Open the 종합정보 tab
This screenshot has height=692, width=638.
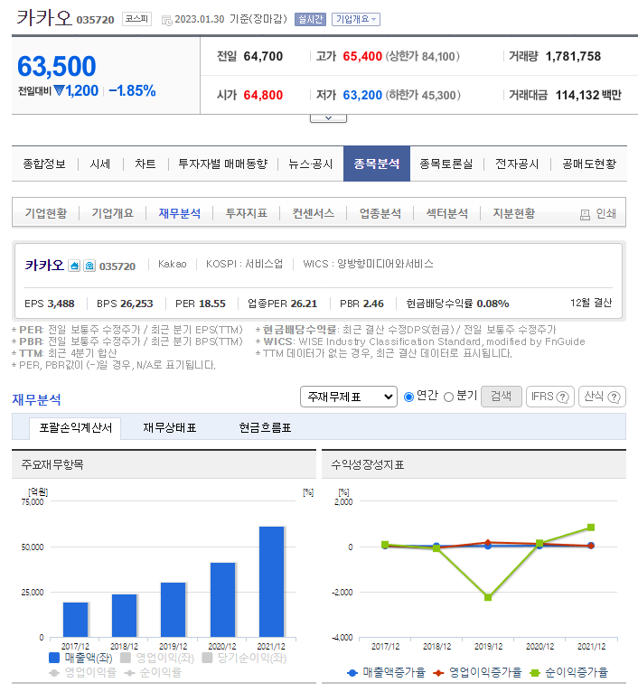click(x=44, y=164)
